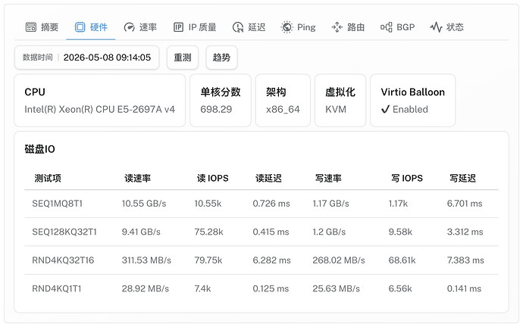This screenshot has height=324, width=523.
Task: Click the 摘要 summary tab icon
Action: coord(30,27)
